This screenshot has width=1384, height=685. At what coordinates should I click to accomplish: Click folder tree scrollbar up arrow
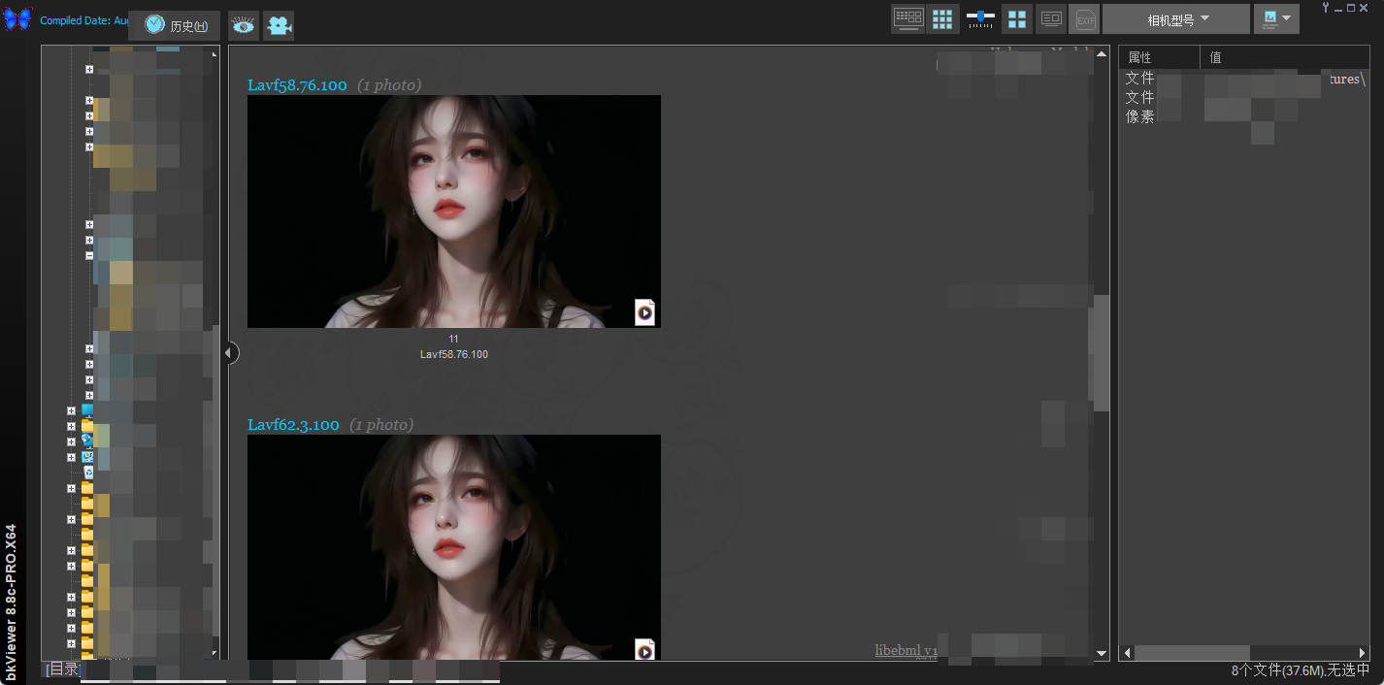tap(215, 54)
